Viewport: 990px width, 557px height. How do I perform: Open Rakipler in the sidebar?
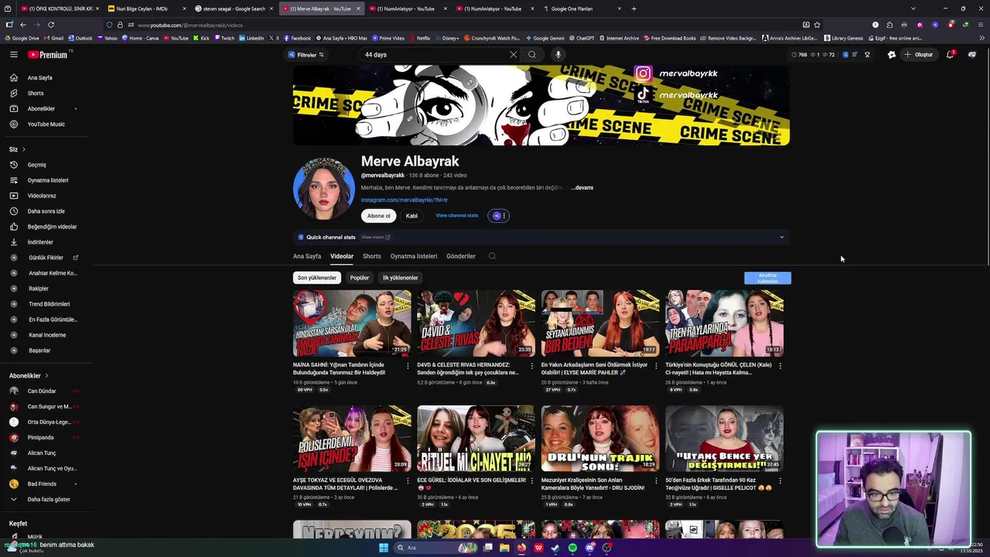point(39,289)
